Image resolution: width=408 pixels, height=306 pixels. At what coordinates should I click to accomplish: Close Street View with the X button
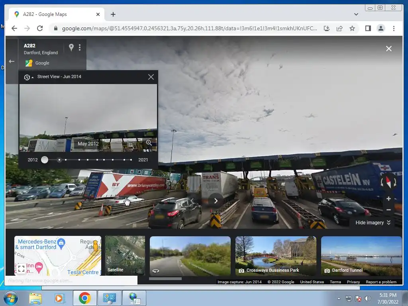(x=389, y=49)
